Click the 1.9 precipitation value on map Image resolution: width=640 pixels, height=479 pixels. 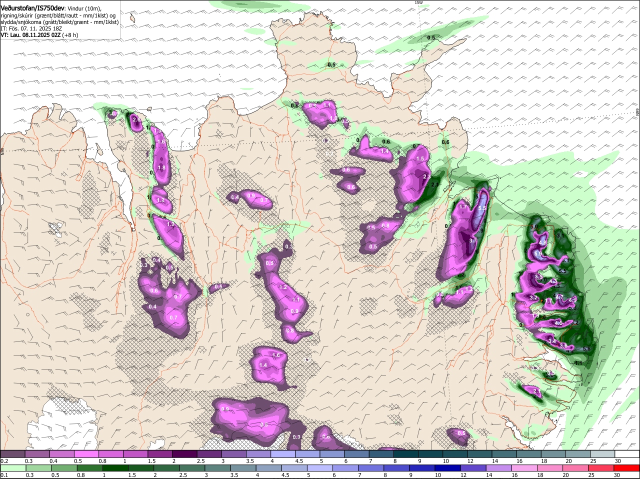pos(170,224)
